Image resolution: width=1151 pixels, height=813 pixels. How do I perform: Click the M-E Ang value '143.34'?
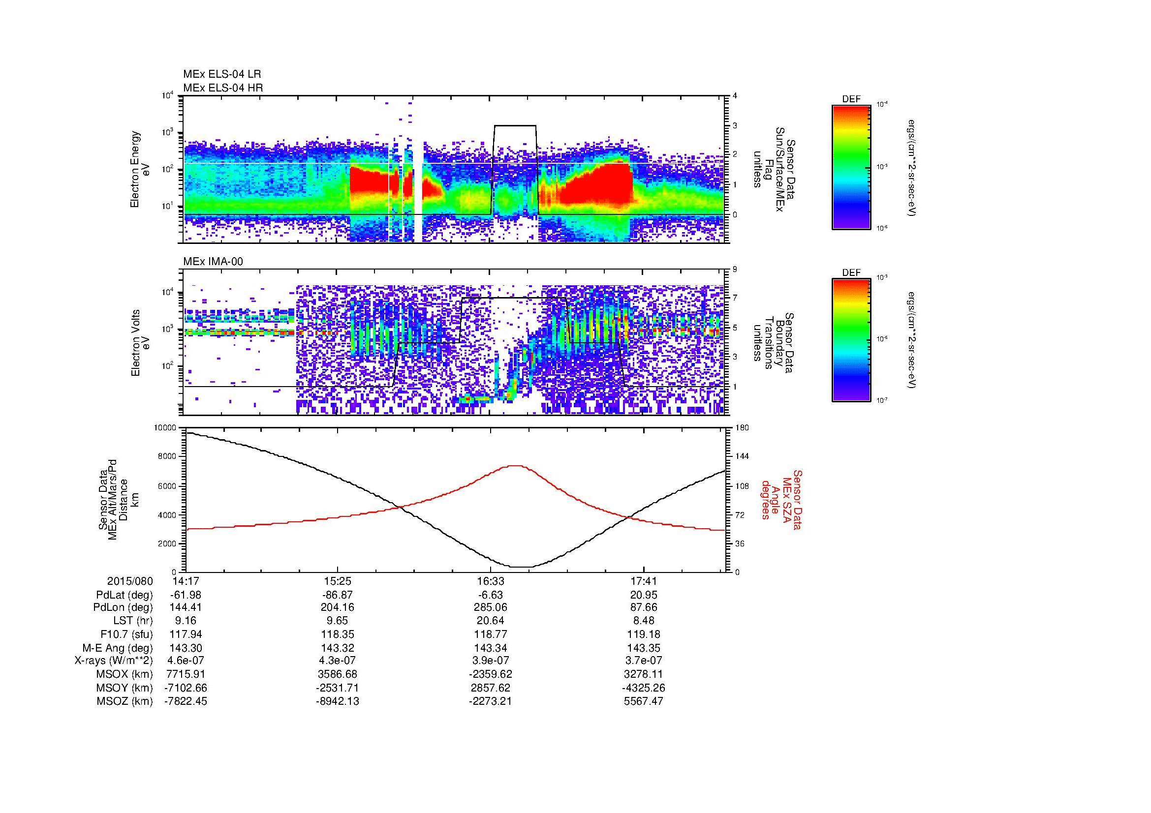point(491,648)
